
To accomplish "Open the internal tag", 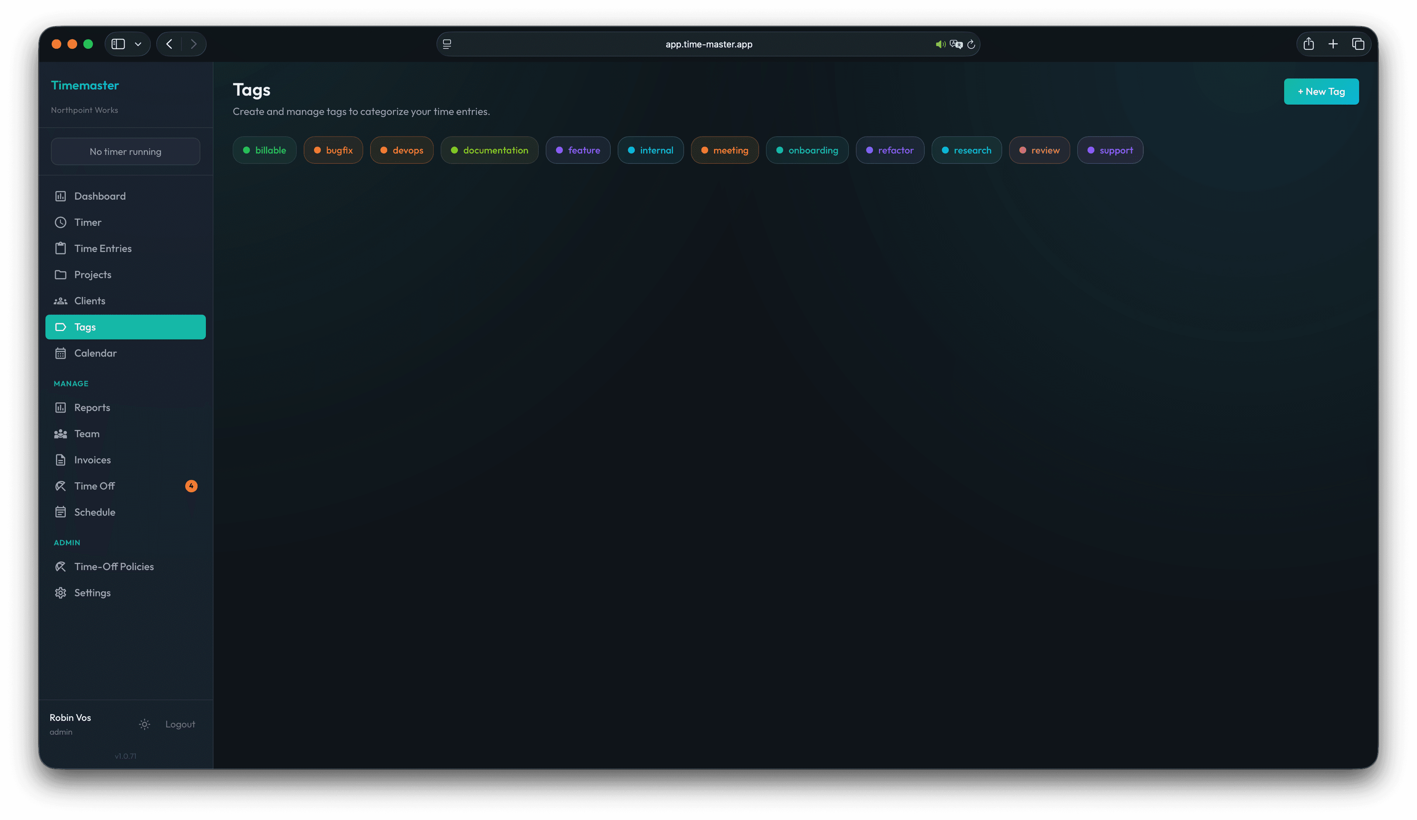I will (x=650, y=150).
